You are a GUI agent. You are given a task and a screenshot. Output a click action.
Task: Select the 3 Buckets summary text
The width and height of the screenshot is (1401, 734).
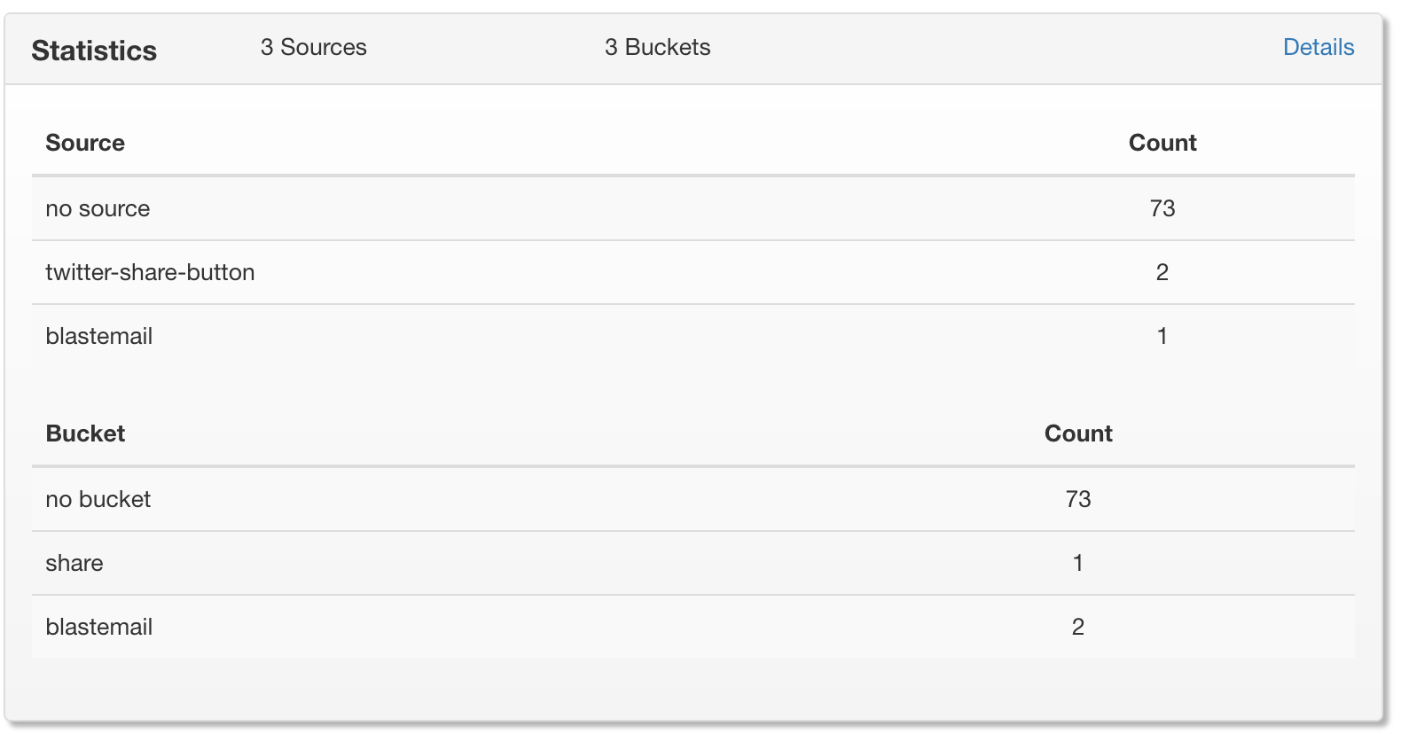click(x=657, y=47)
